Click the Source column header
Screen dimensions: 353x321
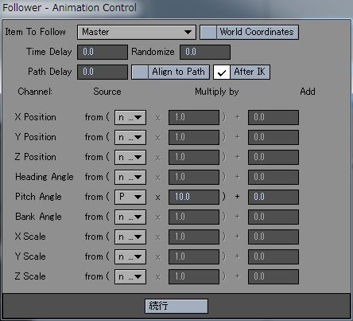coord(107,92)
